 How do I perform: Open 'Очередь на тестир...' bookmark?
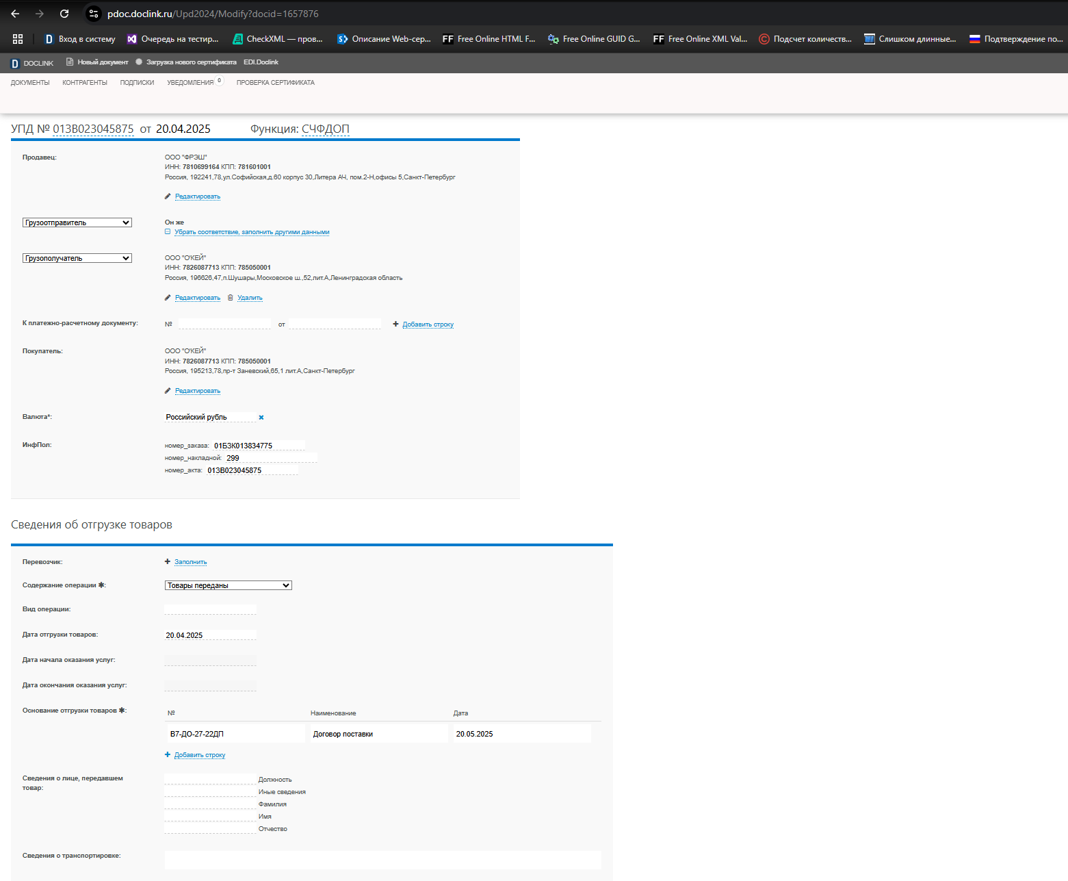173,39
